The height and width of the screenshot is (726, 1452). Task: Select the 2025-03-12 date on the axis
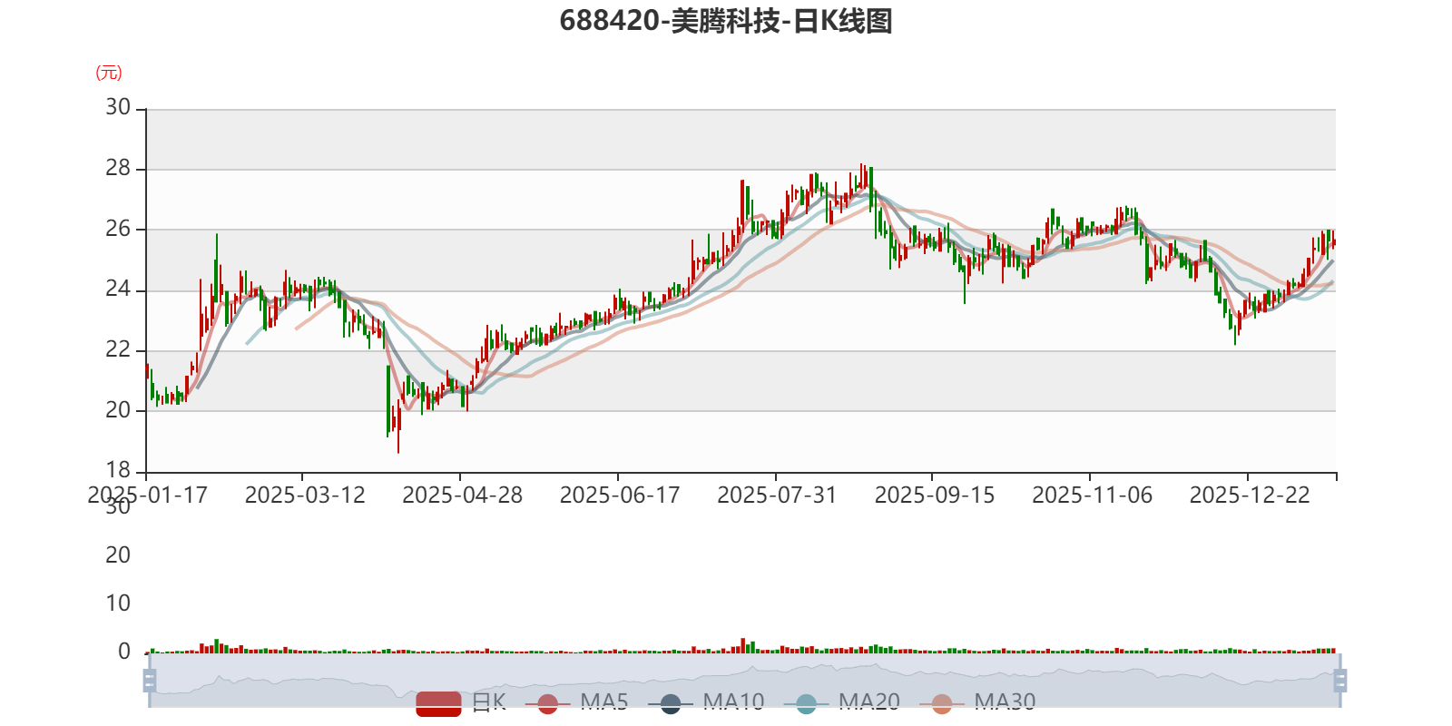305,495
